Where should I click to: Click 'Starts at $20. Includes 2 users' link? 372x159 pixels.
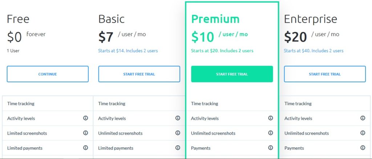click(x=222, y=51)
